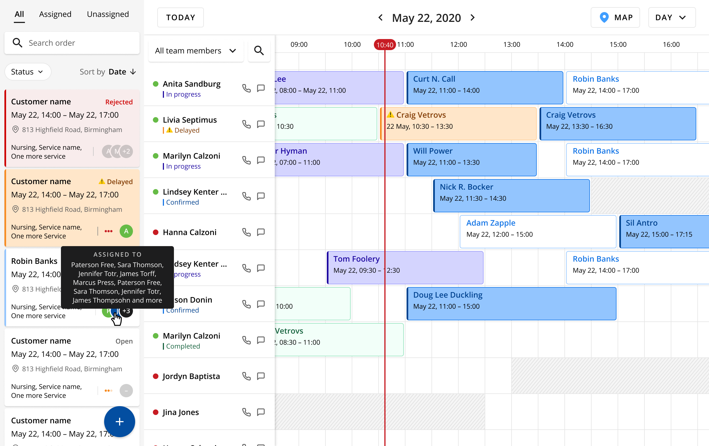Click the TODAY button
The height and width of the screenshot is (446, 709).
[x=181, y=18]
